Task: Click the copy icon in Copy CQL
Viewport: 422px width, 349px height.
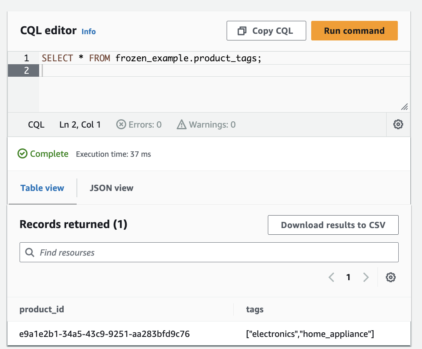Action: point(242,31)
